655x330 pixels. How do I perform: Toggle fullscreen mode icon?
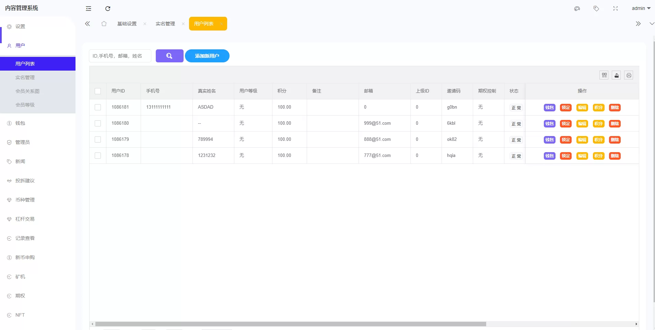coord(616,9)
